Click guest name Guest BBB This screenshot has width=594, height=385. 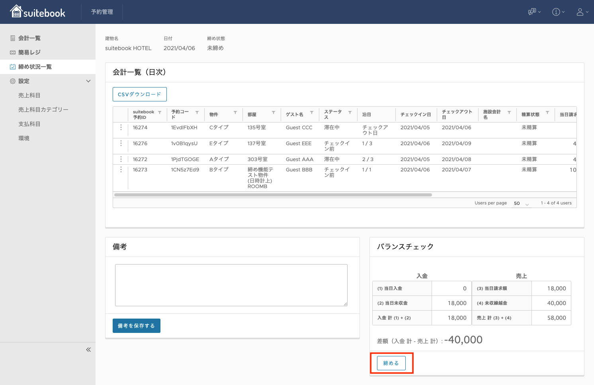click(299, 169)
